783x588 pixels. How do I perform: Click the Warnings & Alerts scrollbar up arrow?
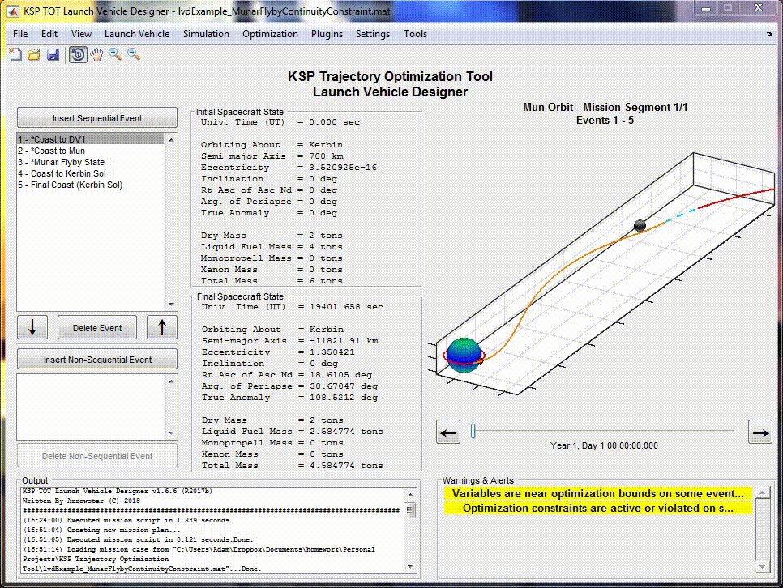762,492
